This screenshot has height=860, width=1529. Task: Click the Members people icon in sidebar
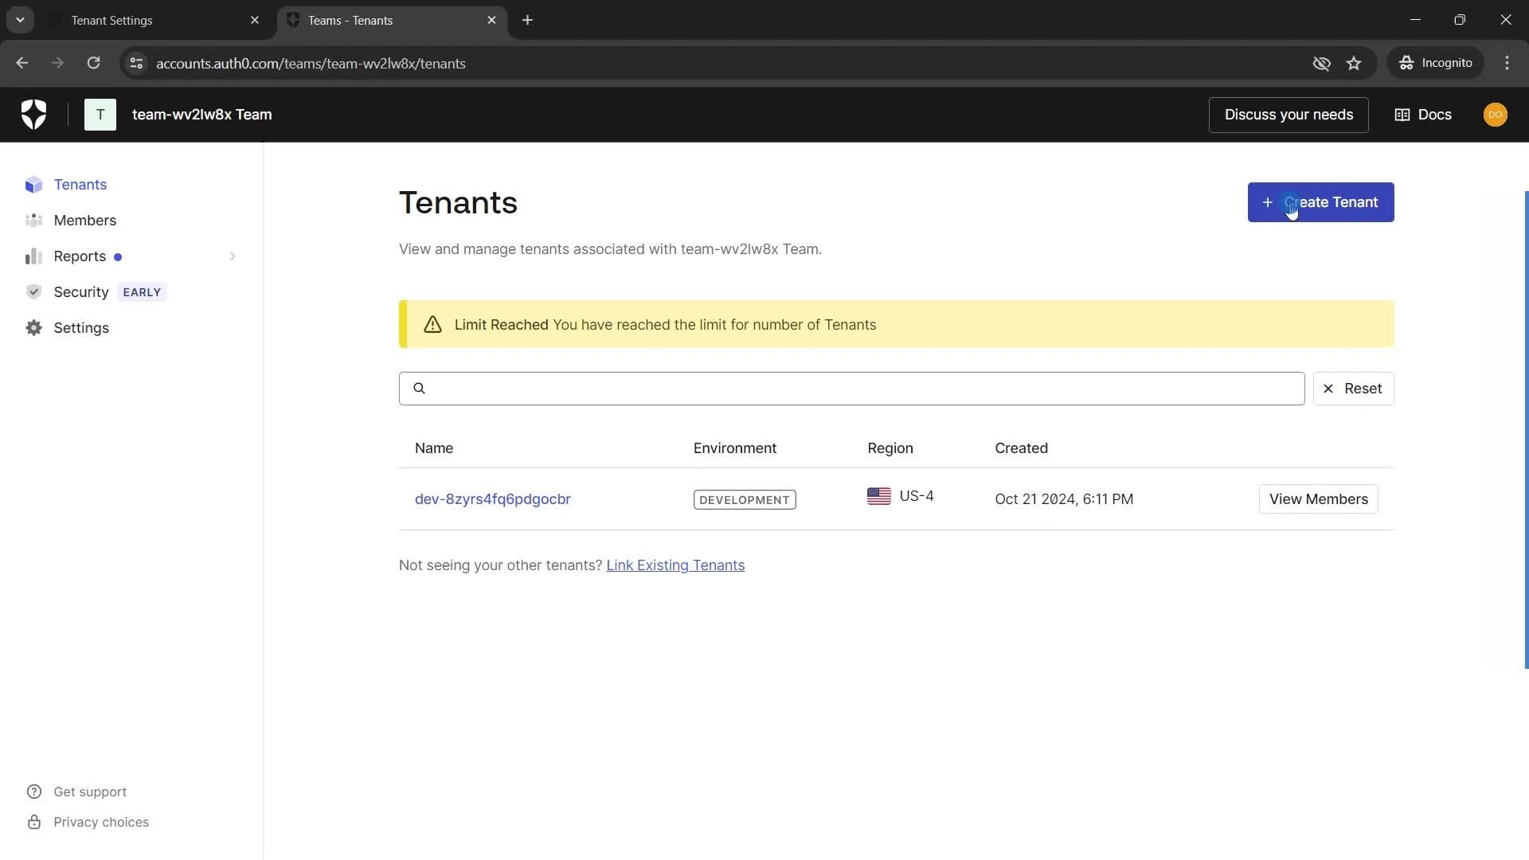33,221
